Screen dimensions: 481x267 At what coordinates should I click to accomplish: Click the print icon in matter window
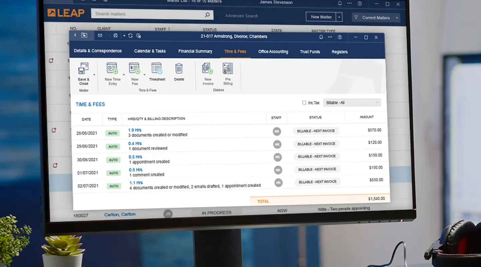coord(116,36)
